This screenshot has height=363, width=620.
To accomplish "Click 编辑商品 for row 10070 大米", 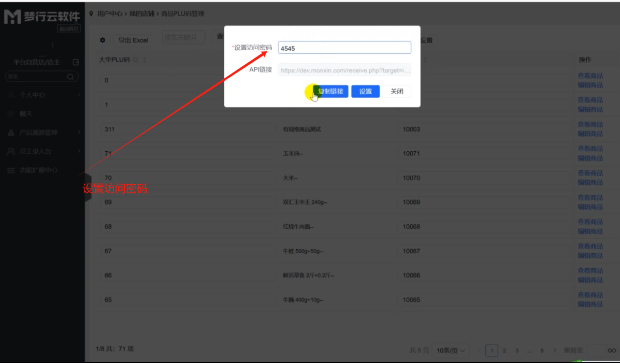I will tap(590, 182).
